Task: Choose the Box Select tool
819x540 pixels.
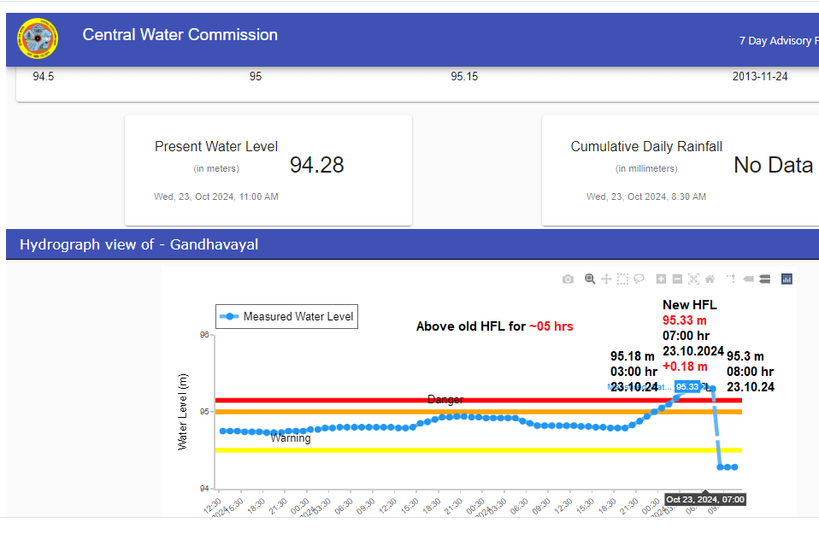Action: point(622,279)
